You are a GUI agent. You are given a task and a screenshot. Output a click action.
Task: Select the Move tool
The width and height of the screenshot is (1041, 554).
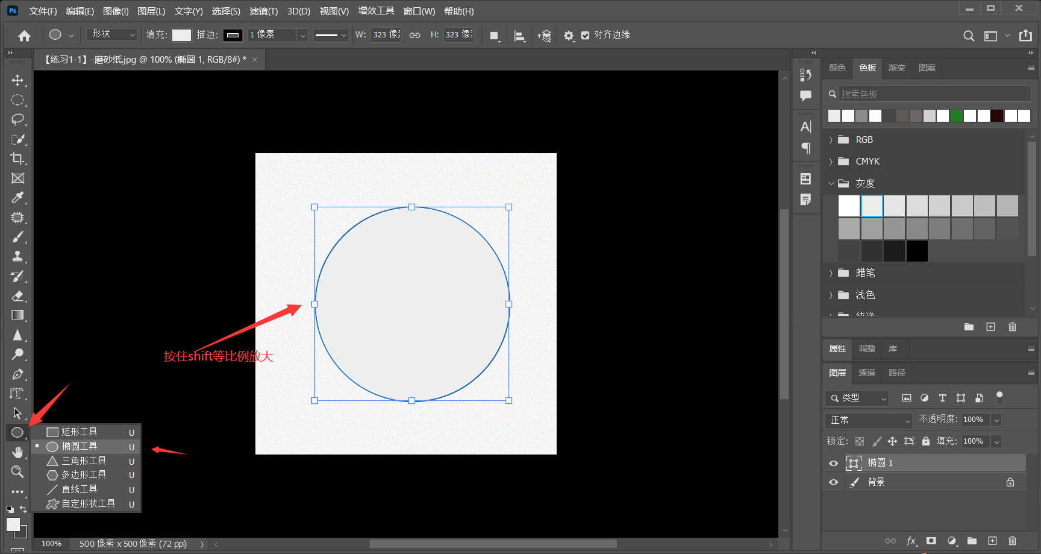(17, 80)
